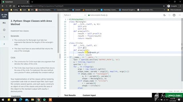Close the HackerRank browser tab
Image resolution: width=183 pixels, height=102 pixels.
(x=27, y=2)
